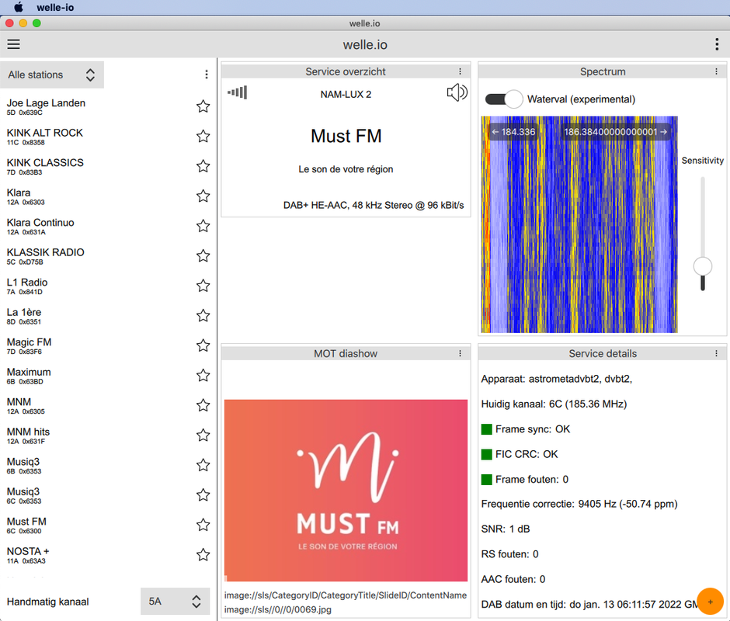Mute audio with the speaker icon
This screenshot has width=730, height=621.
tap(457, 92)
